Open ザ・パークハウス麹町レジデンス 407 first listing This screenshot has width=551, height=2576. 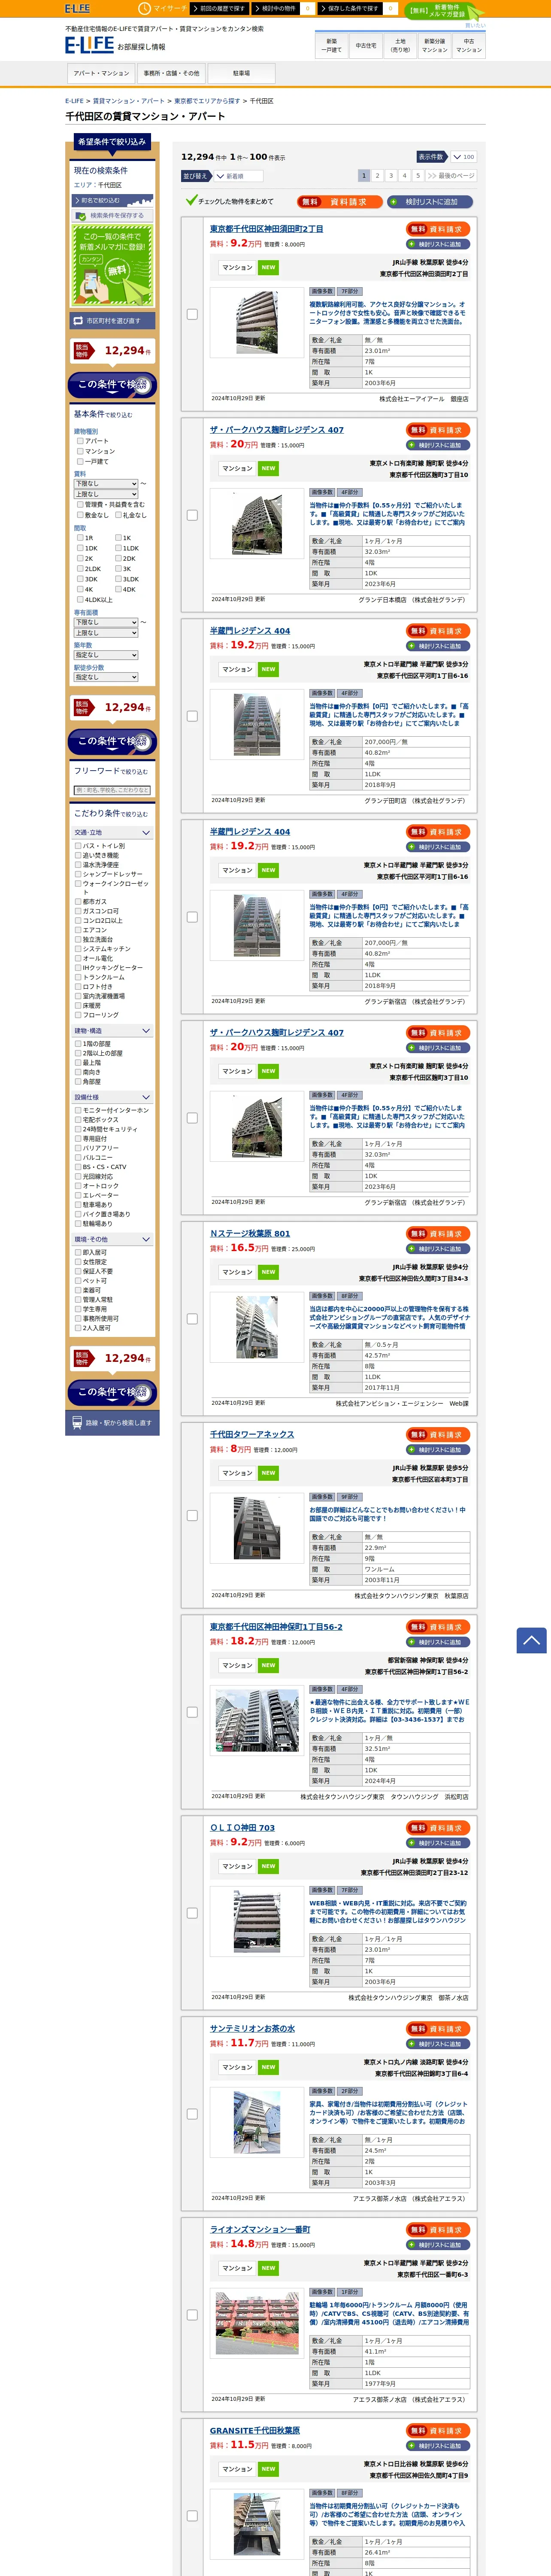(x=276, y=430)
